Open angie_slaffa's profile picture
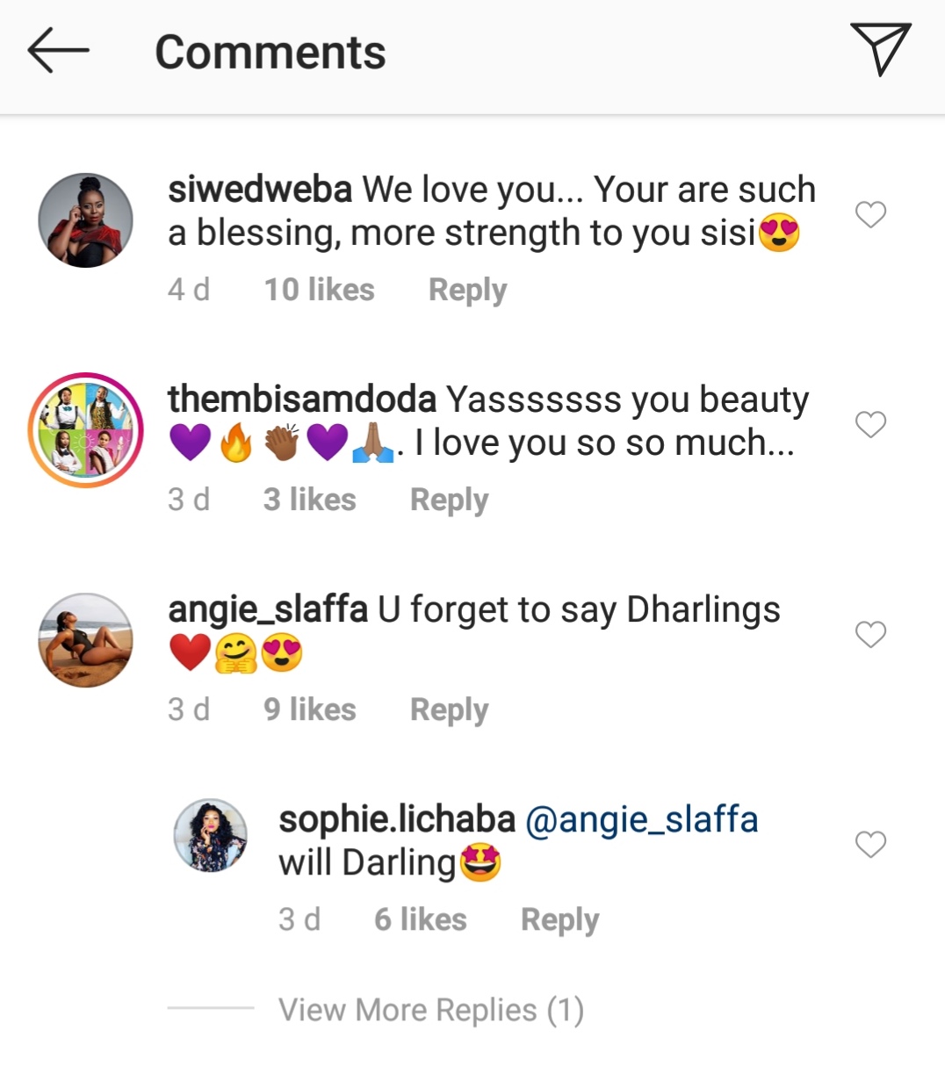This screenshot has width=945, height=1066. (x=86, y=639)
